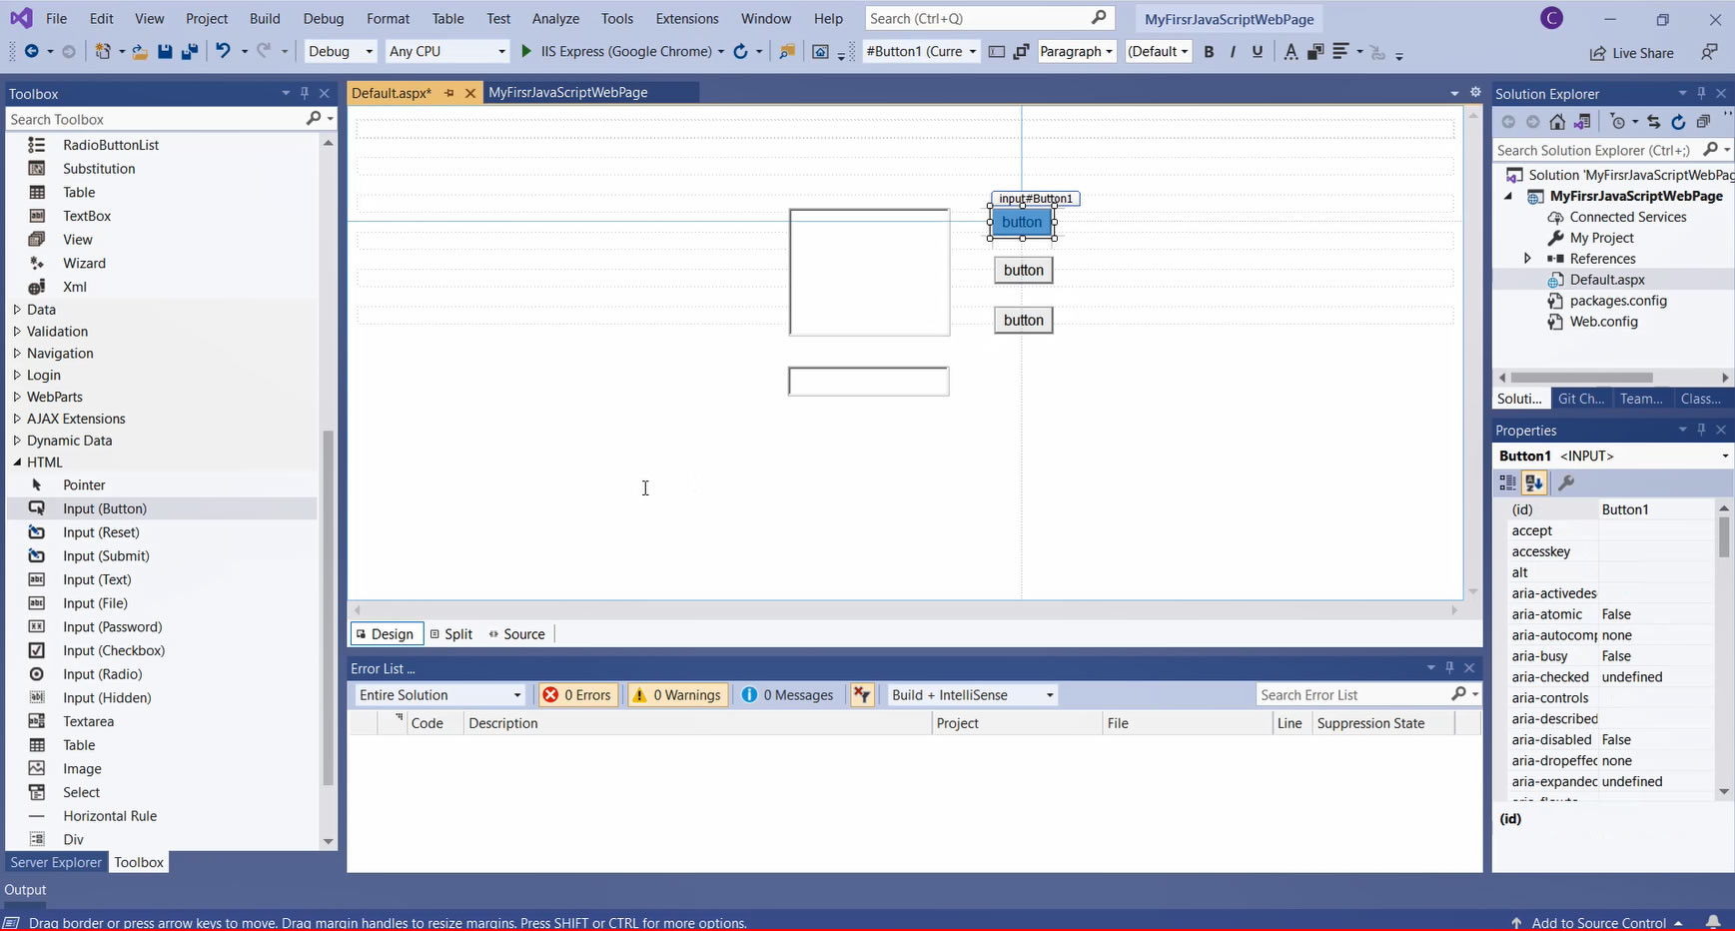Click the design surface horizontal scrollbar
The image size is (1735, 931).
pos(905,609)
